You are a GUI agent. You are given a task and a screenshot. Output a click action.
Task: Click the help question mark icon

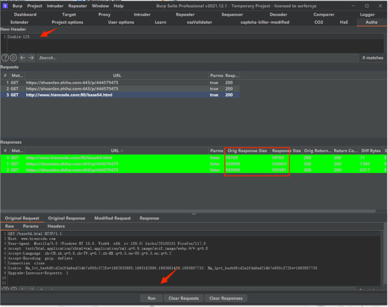tap(5, 57)
